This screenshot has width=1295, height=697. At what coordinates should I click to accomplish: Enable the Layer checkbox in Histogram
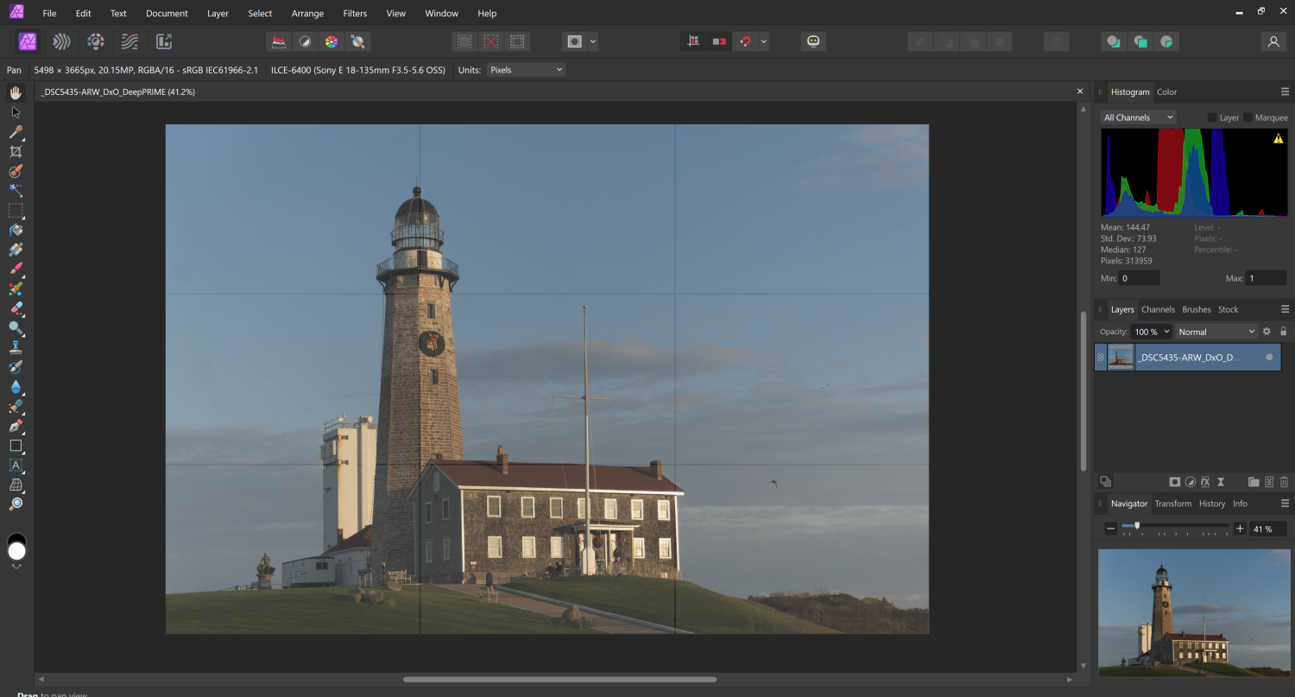point(1212,117)
